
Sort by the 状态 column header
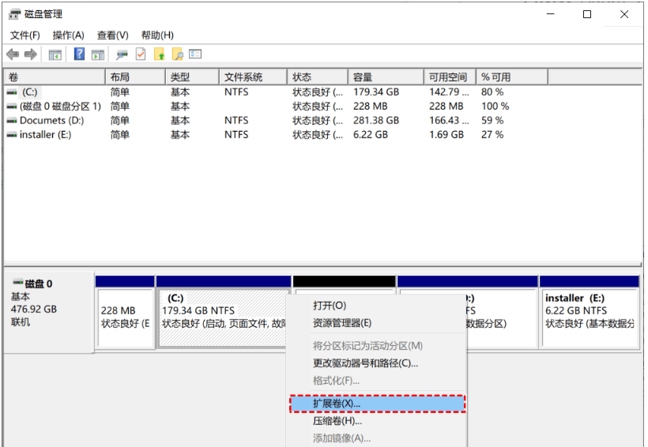coord(318,77)
